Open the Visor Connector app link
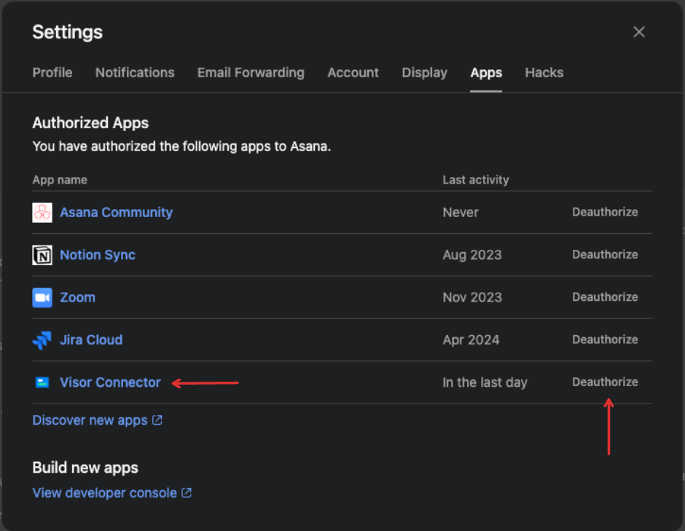Viewport: 685px width, 531px height. click(110, 382)
